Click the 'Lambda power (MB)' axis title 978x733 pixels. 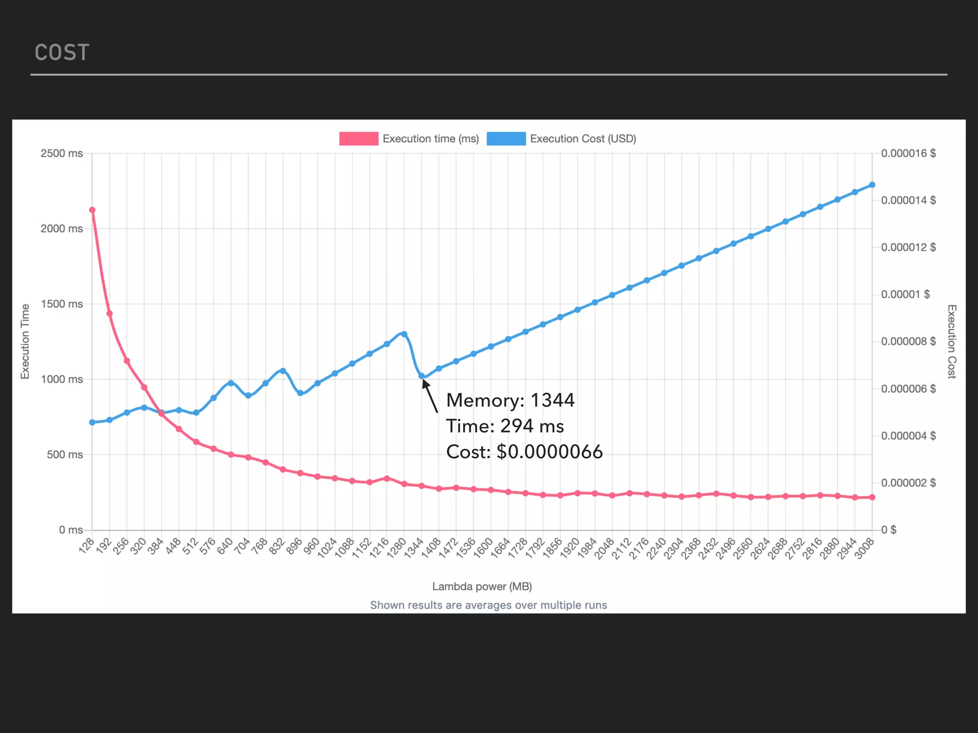click(482, 586)
